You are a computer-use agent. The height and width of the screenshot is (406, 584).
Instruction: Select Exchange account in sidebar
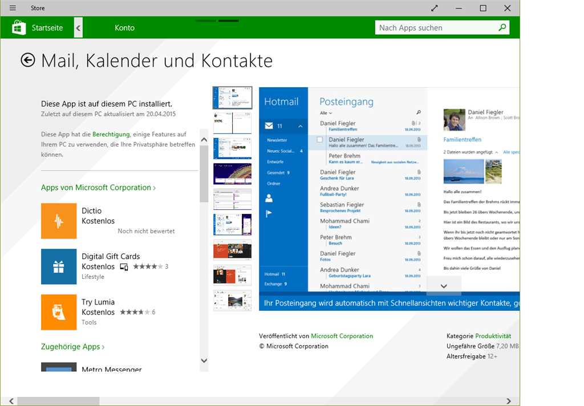coord(275,284)
